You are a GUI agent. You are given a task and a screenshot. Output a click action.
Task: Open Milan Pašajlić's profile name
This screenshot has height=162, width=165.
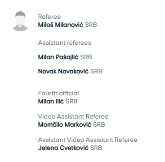click(58, 57)
